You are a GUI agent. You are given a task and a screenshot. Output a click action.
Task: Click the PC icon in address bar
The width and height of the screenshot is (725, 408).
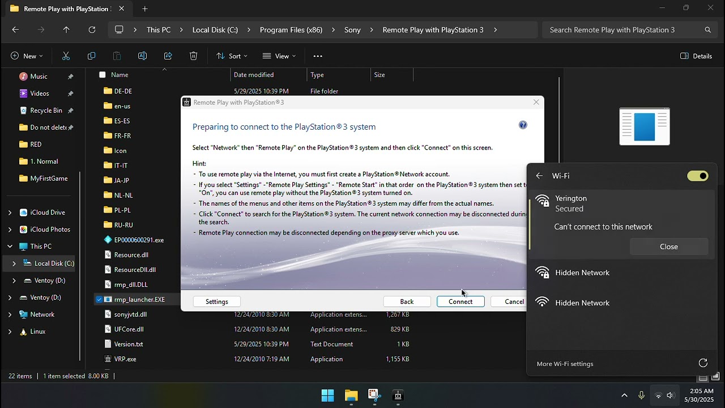(119, 29)
